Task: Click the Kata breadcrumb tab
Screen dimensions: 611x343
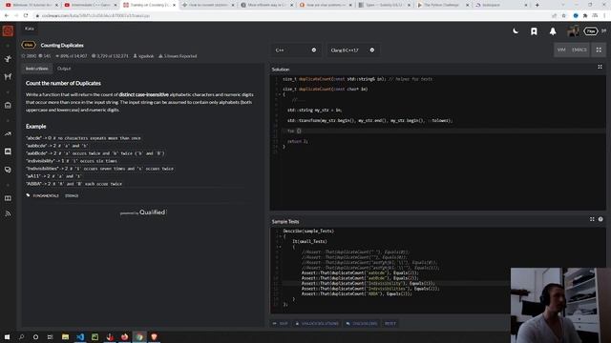Action: [30, 29]
